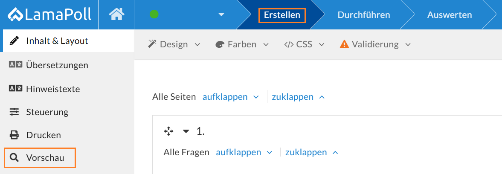Open Steuerung in the sidebar
The height and width of the screenshot is (174, 502).
[x=47, y=112]
